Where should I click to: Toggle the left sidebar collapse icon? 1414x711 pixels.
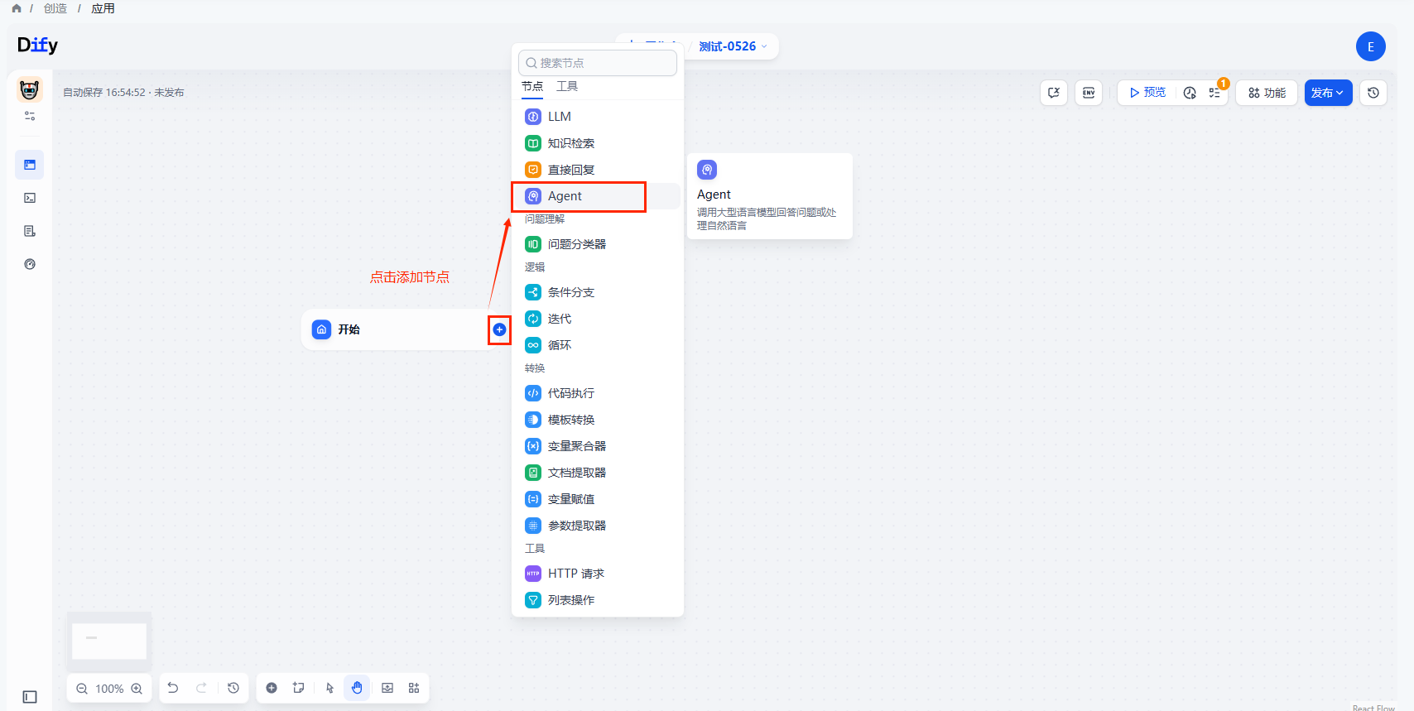coord(30,697)
